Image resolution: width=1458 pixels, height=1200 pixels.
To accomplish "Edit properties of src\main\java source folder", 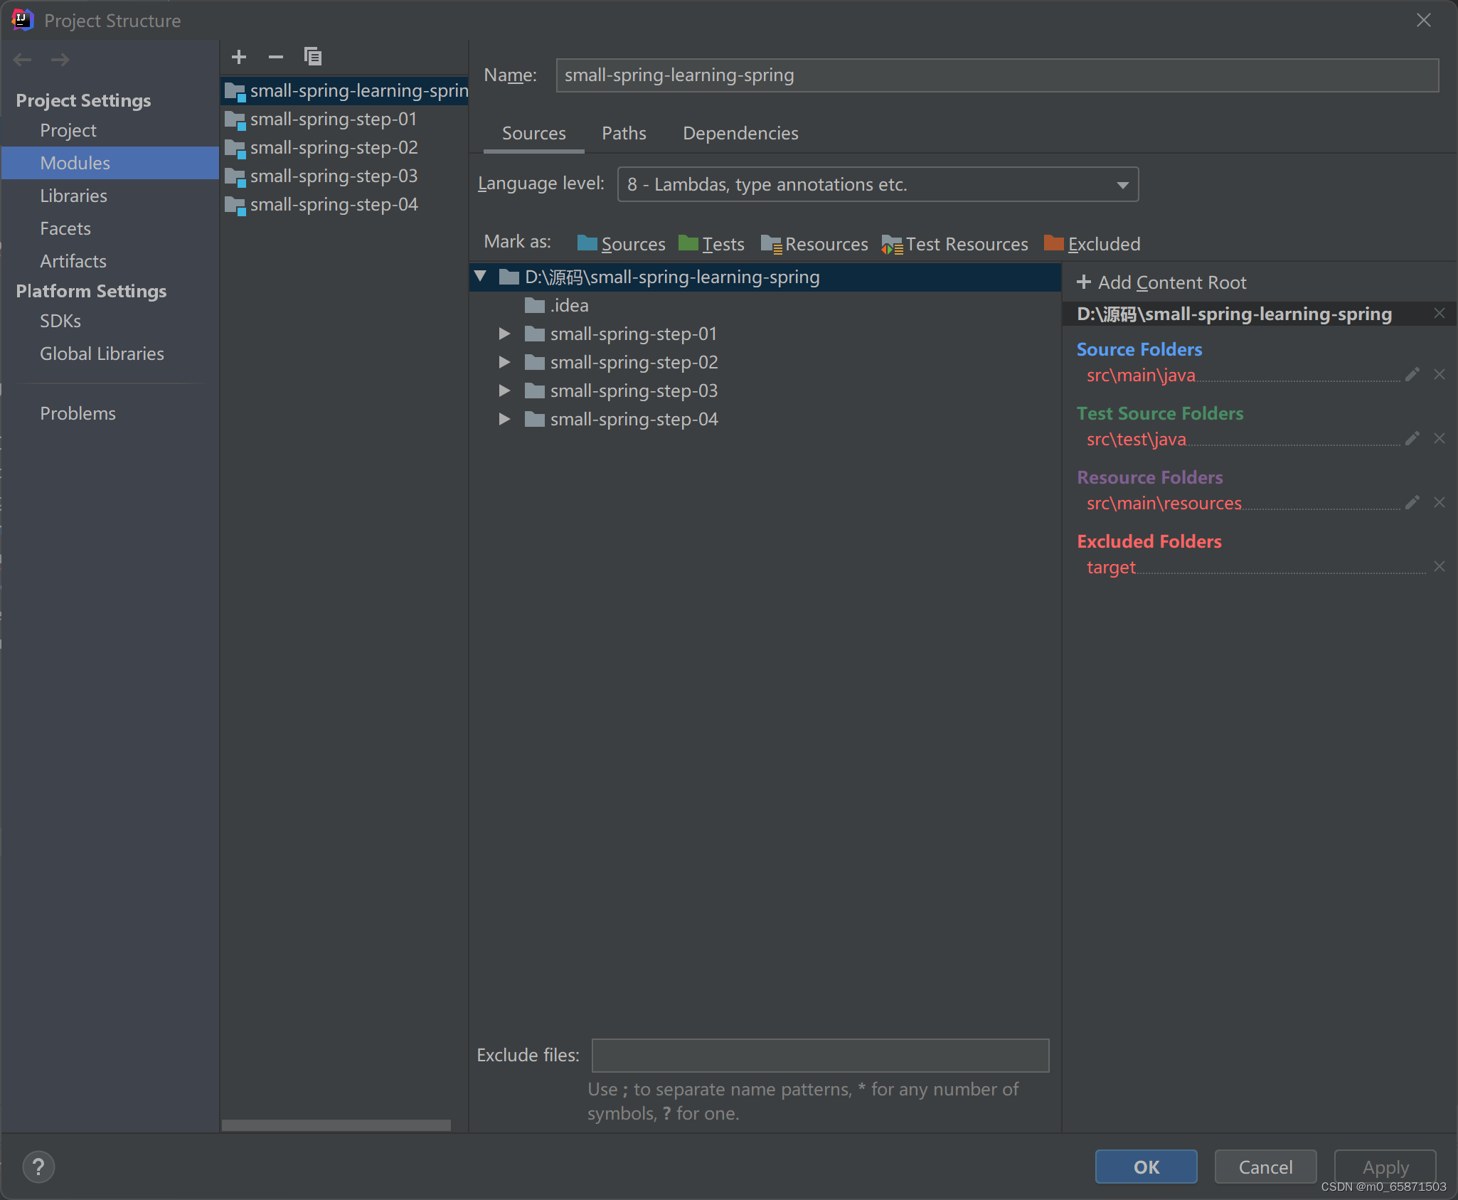I will 1412,375.
